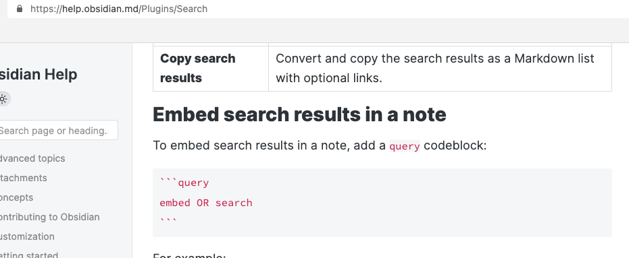Click the lock icon in the address bar

point(19,9)
